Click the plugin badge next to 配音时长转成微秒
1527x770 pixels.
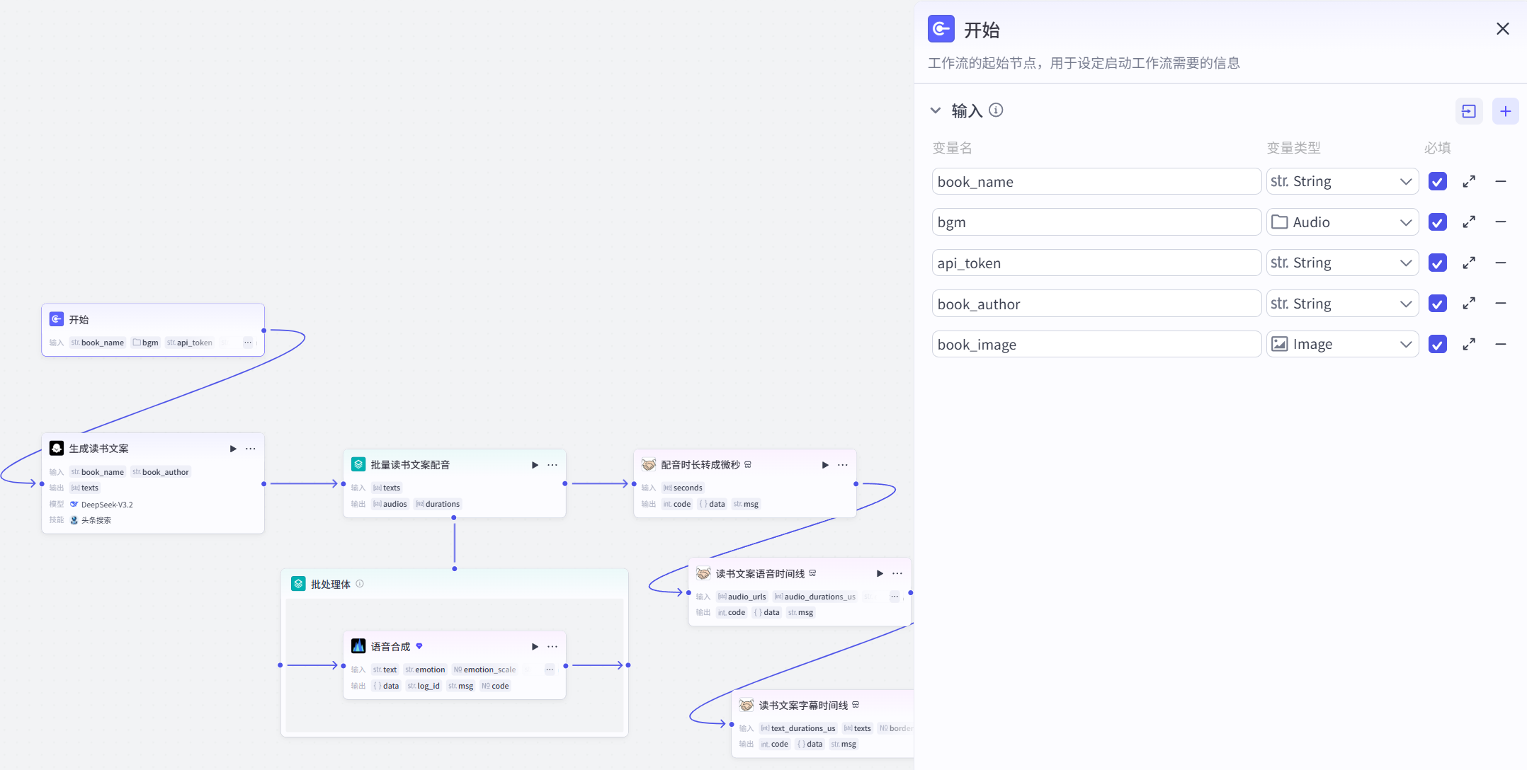[748, 465]
